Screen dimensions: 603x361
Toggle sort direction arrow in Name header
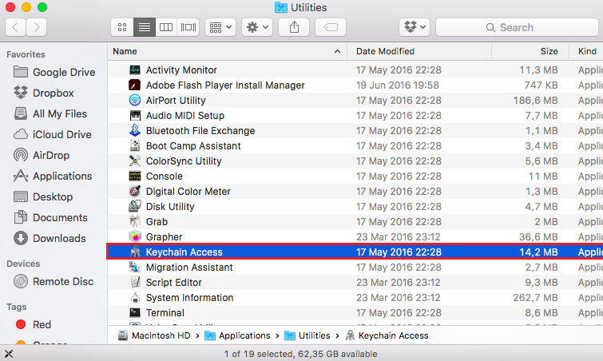(337, 51)
